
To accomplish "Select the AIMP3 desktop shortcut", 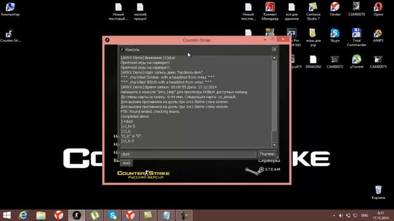I will [x=378, y=36].
